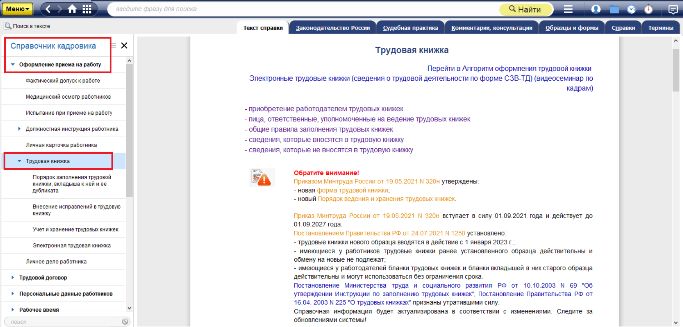Open the Меню dropdown
Viewport: 683px width, 327px height.
(x=17, y=9)
